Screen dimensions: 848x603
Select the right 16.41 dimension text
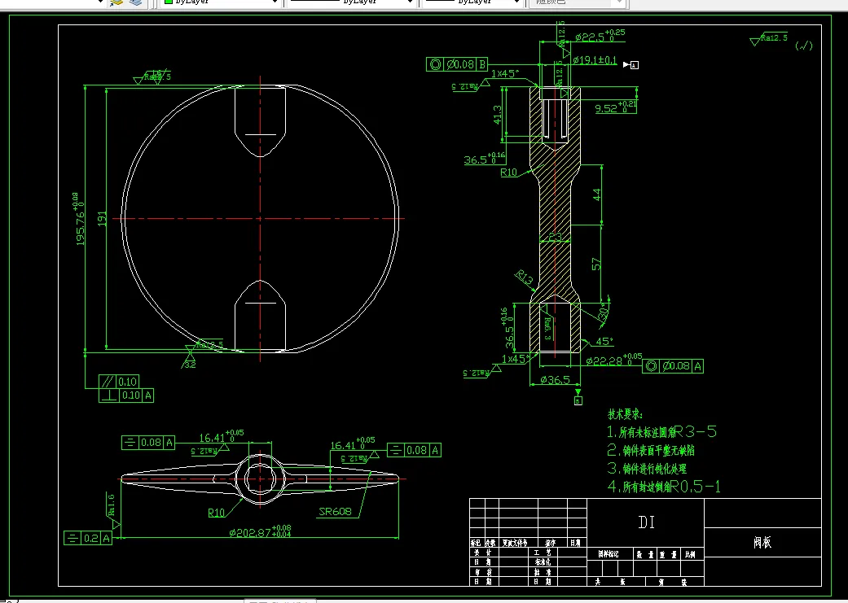pyautogui.click(x=353, y=444)
